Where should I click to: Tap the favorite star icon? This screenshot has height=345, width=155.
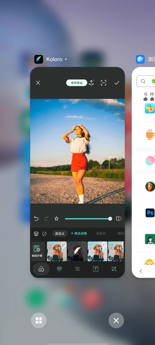point(56,218)
